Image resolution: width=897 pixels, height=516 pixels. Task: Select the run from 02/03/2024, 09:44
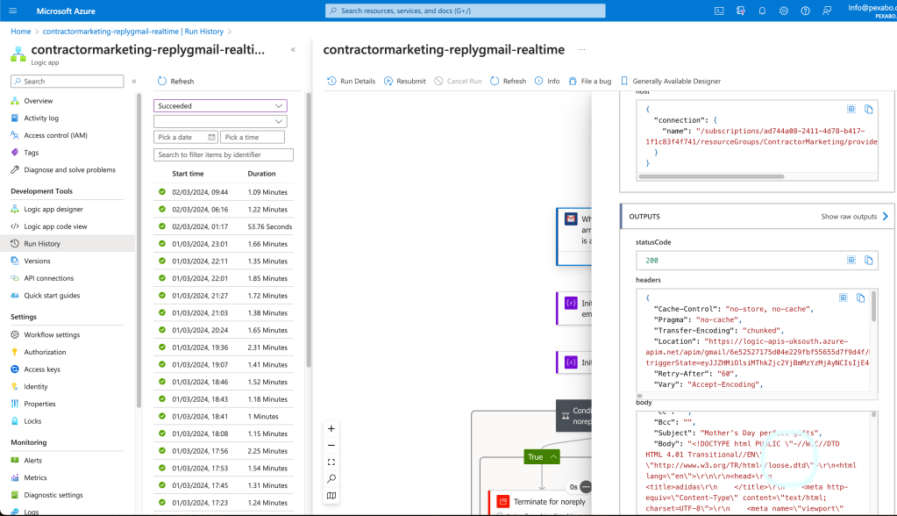tap(224, 192)
